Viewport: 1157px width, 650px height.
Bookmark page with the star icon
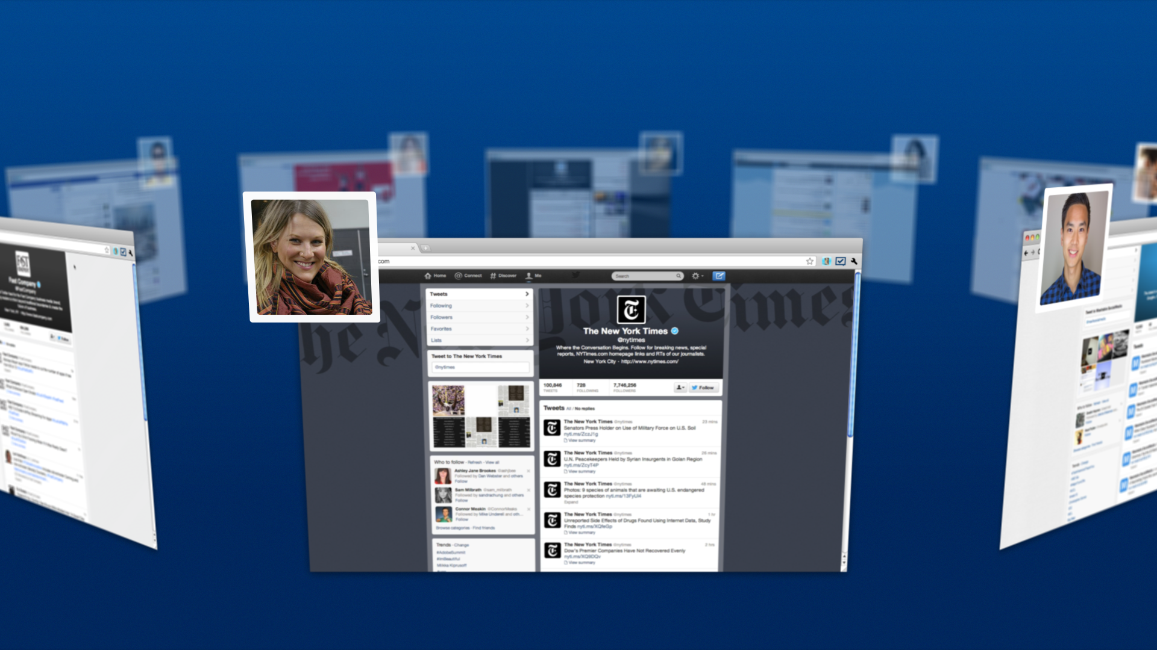pos(809,261)
